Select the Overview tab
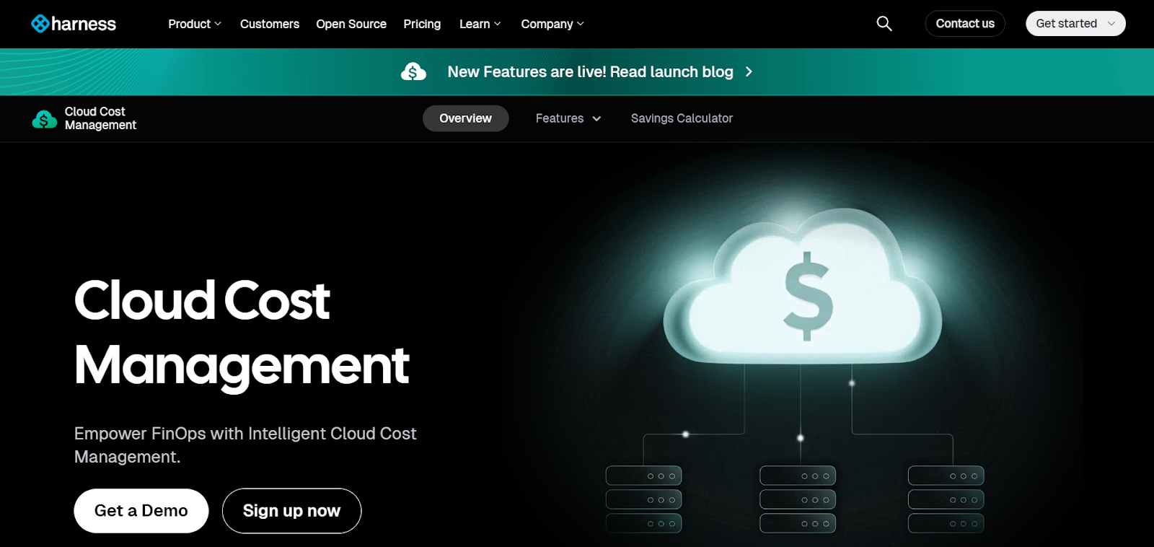This screenshot has height=547, width=1154. [466, 118]
